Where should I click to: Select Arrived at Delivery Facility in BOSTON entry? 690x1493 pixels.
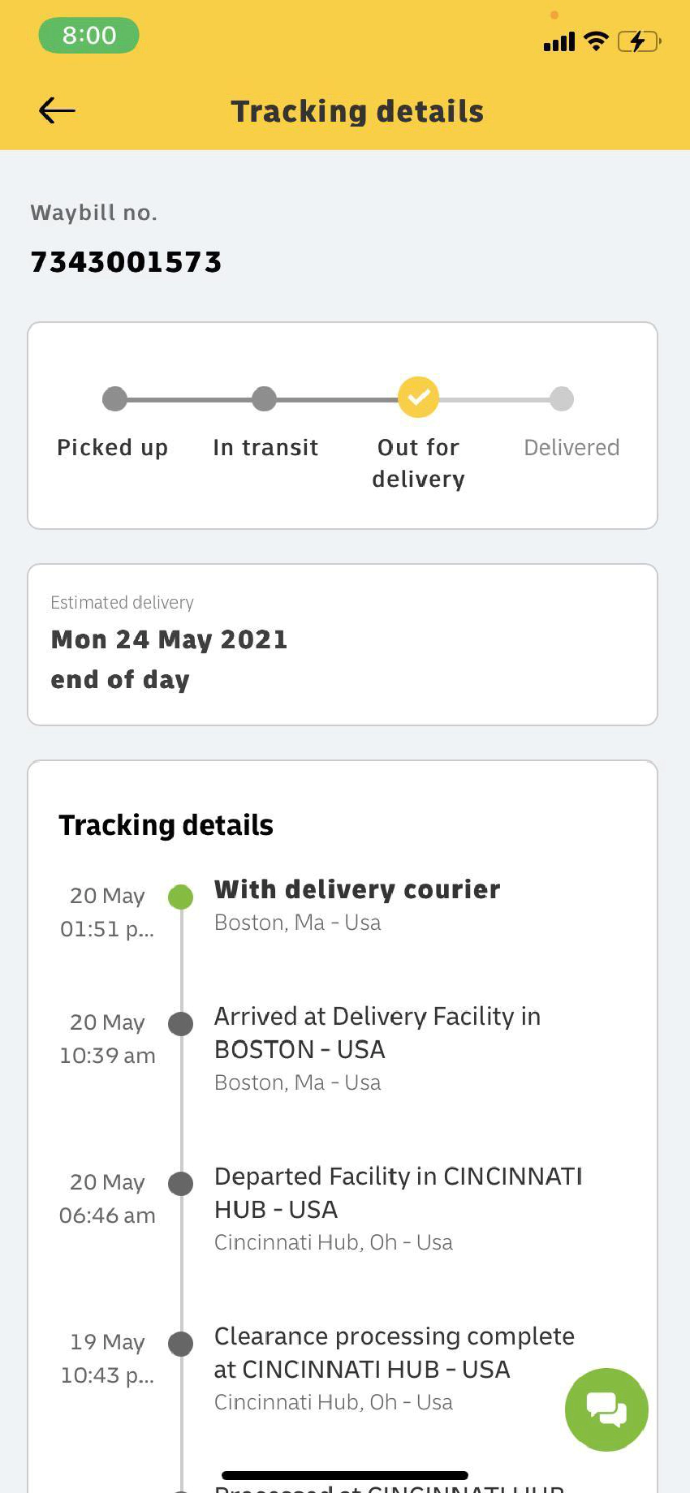pos(377,1032)
